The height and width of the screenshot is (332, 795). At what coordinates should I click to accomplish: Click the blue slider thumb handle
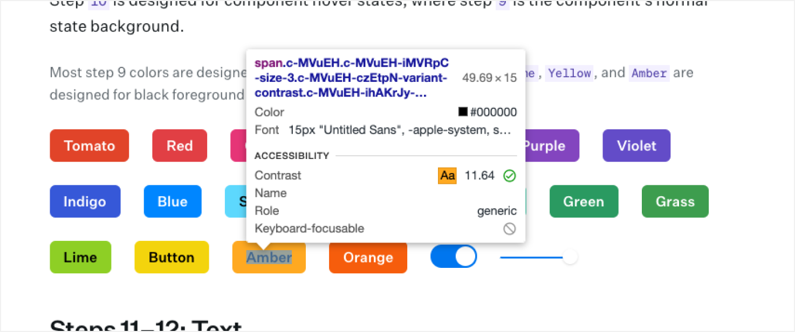click(x=570, y=257)
